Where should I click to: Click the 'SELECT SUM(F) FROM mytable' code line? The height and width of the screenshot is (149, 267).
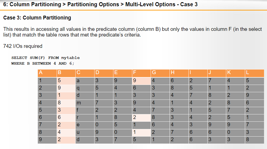45,58
